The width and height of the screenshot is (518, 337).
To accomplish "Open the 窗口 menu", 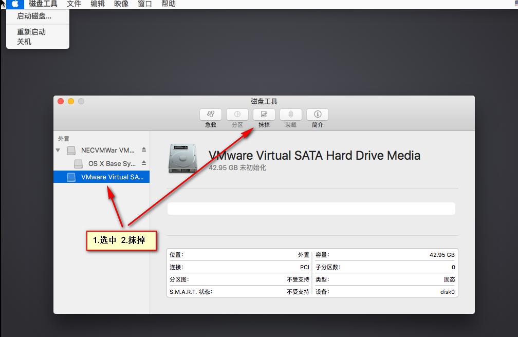I will click(x=145, y=4).
